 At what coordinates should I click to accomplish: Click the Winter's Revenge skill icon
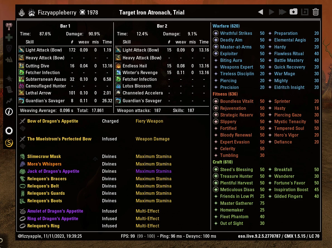coord(118,72)
